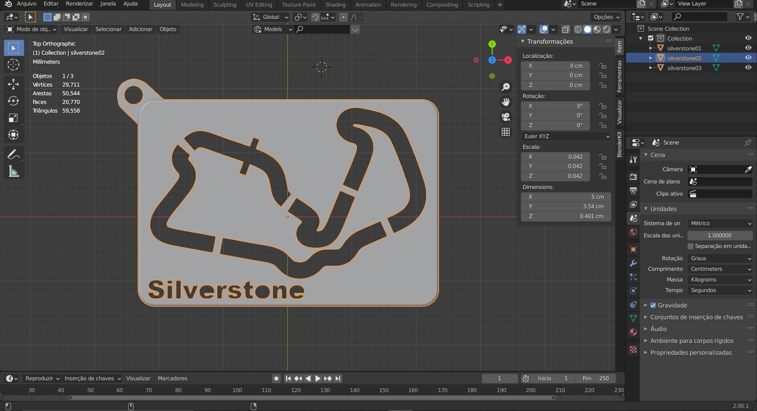Open the Opções popover
Image resolution: width=757 pixels, height=411 pixels.
(x=606, y=17)
